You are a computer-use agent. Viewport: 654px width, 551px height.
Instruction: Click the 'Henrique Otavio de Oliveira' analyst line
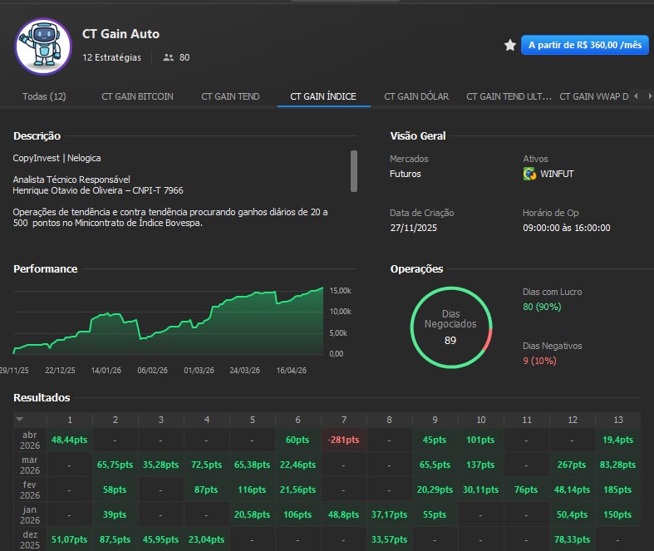tap(98, 190)
